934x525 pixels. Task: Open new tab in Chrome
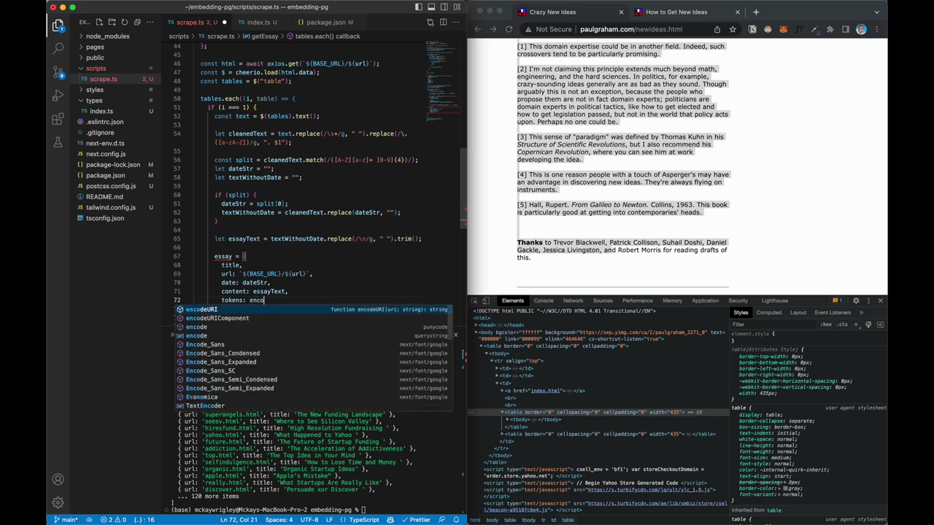(756, 12)
